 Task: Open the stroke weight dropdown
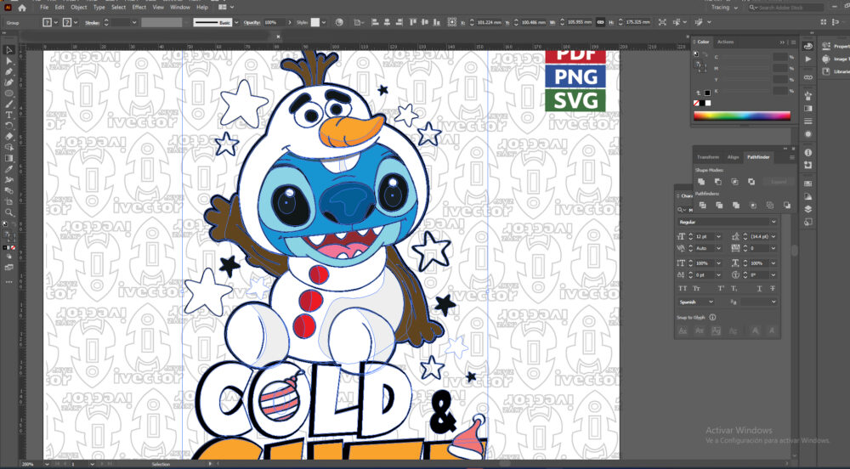[134, 22]
